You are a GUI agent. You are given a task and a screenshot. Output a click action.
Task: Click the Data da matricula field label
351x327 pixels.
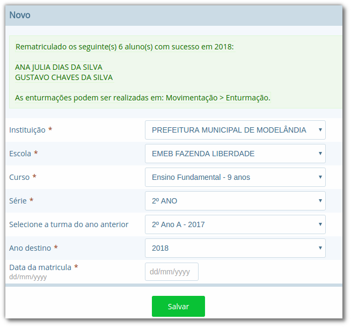tap(40, 267)
